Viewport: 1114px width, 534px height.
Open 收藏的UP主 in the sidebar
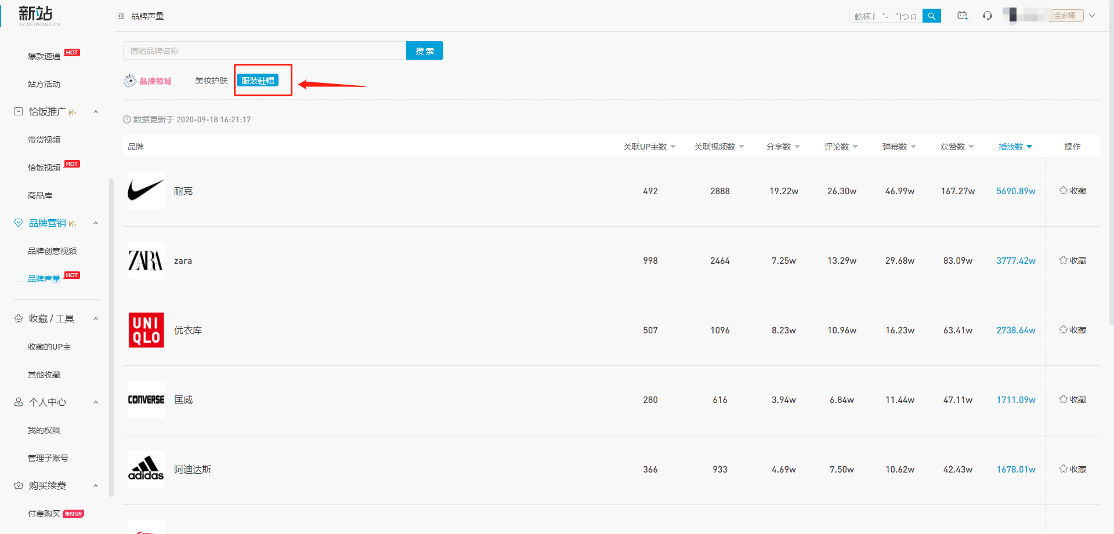(x=49, y=347)
